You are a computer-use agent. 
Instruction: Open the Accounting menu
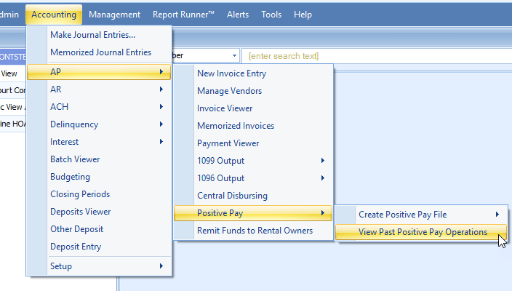tap(54, 15)
